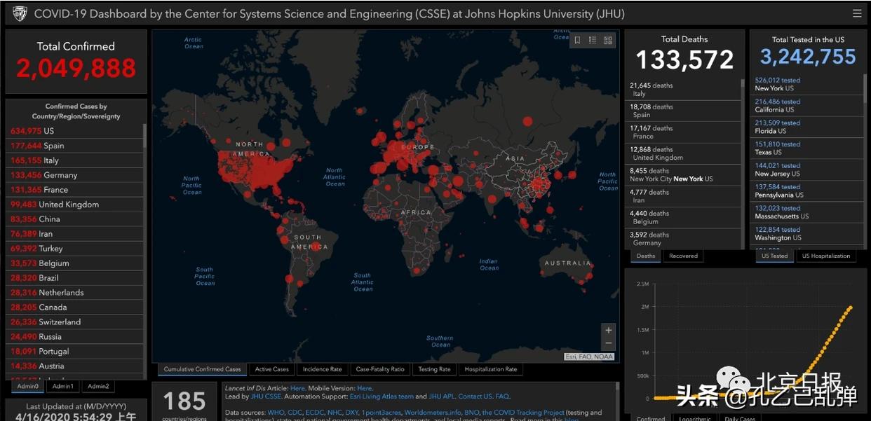Select the 26,336 Switzerland row
This screenshot has height=421, width=871.
pyautogui.click(x=76, y=322)
